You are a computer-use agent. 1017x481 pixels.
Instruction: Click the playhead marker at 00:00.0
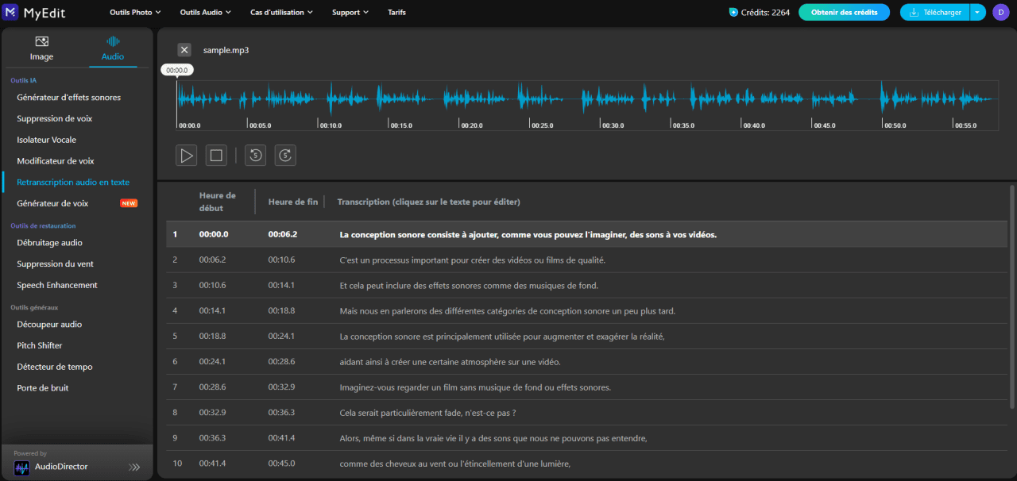click(176, 71)
